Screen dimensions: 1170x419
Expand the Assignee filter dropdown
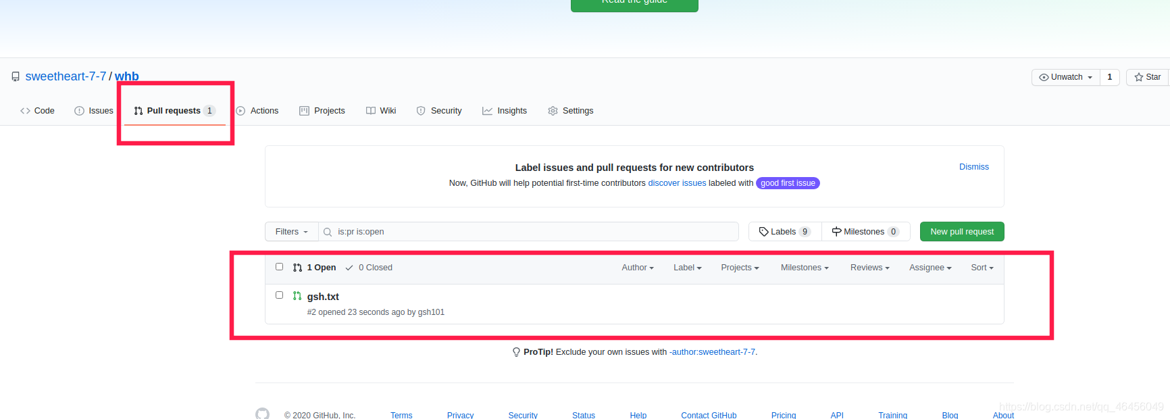pos(930,268)
